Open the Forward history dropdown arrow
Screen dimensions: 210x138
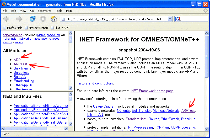26,19
